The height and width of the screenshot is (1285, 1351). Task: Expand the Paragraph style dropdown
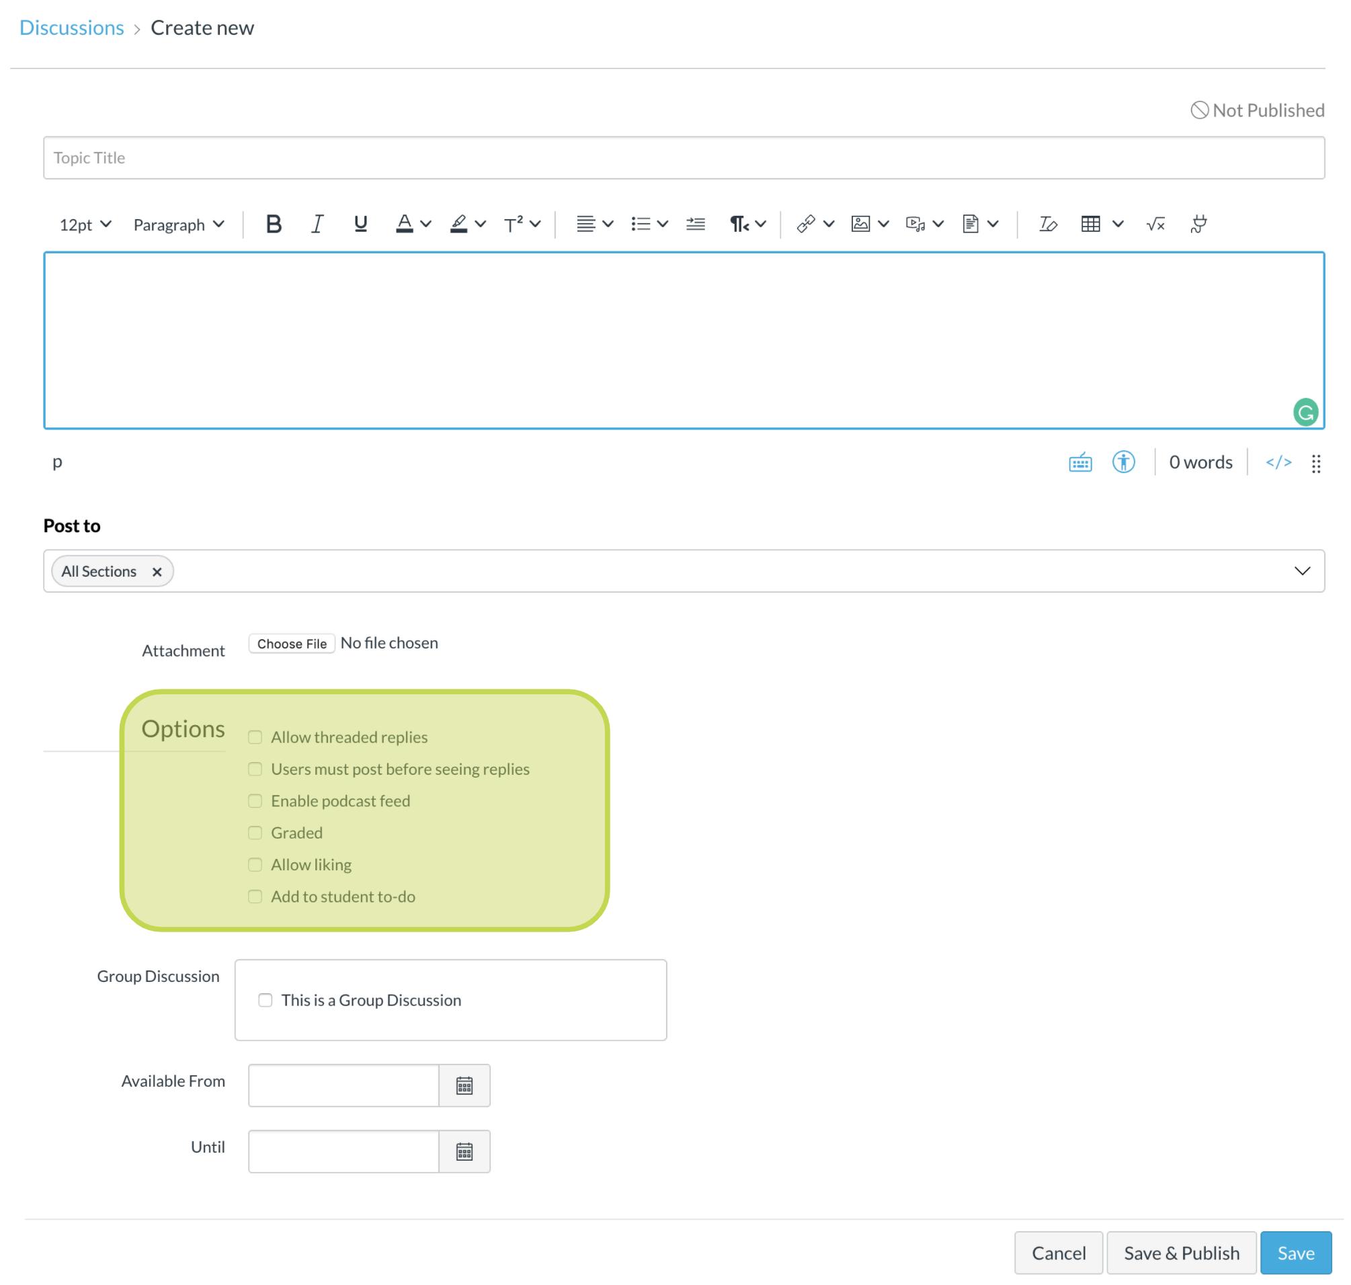coord(178,224)
